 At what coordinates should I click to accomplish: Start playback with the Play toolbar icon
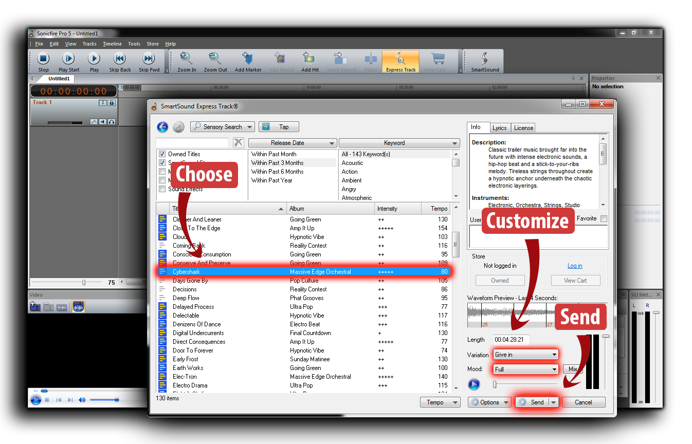click(94, 62)
